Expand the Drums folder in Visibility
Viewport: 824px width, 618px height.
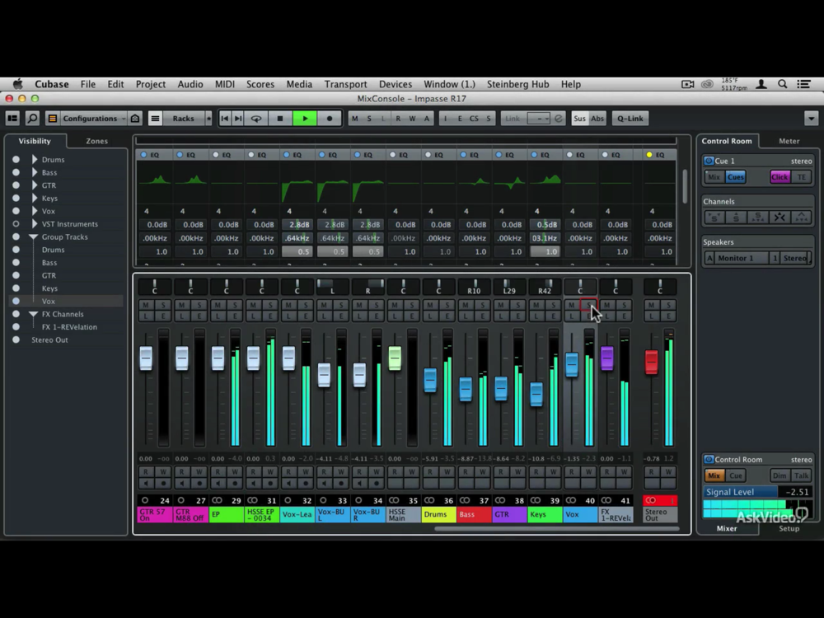click(35, 159)
